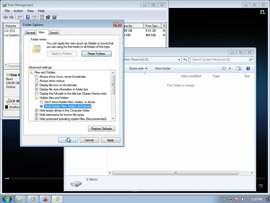Click the red toolbox taskbar icon

point(45,199)
